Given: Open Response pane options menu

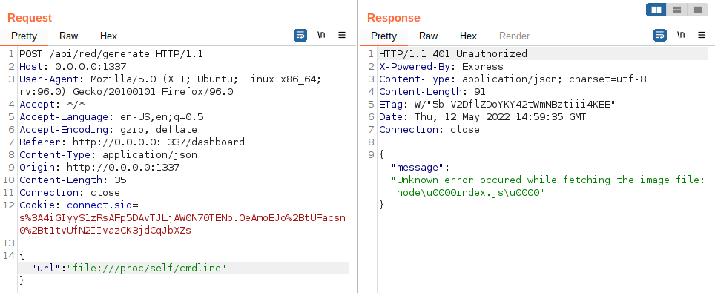Looking at the screenshot, I should [702, 35].
